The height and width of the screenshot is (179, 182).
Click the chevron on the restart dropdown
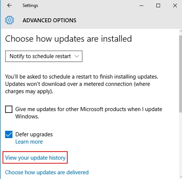click(x=77, y=56)
